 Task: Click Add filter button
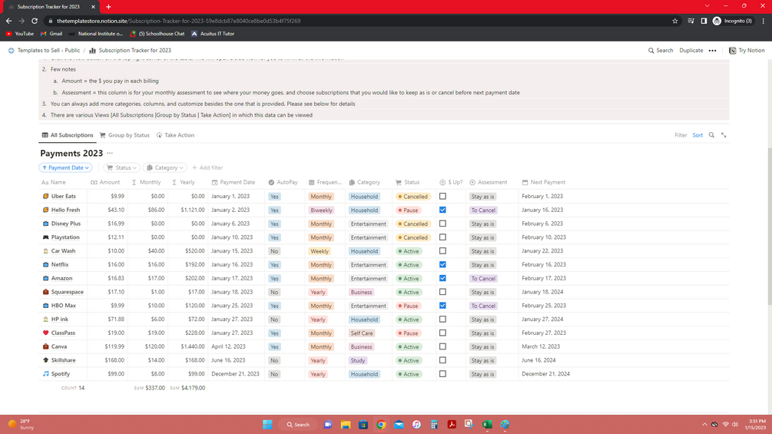(207, 167)
